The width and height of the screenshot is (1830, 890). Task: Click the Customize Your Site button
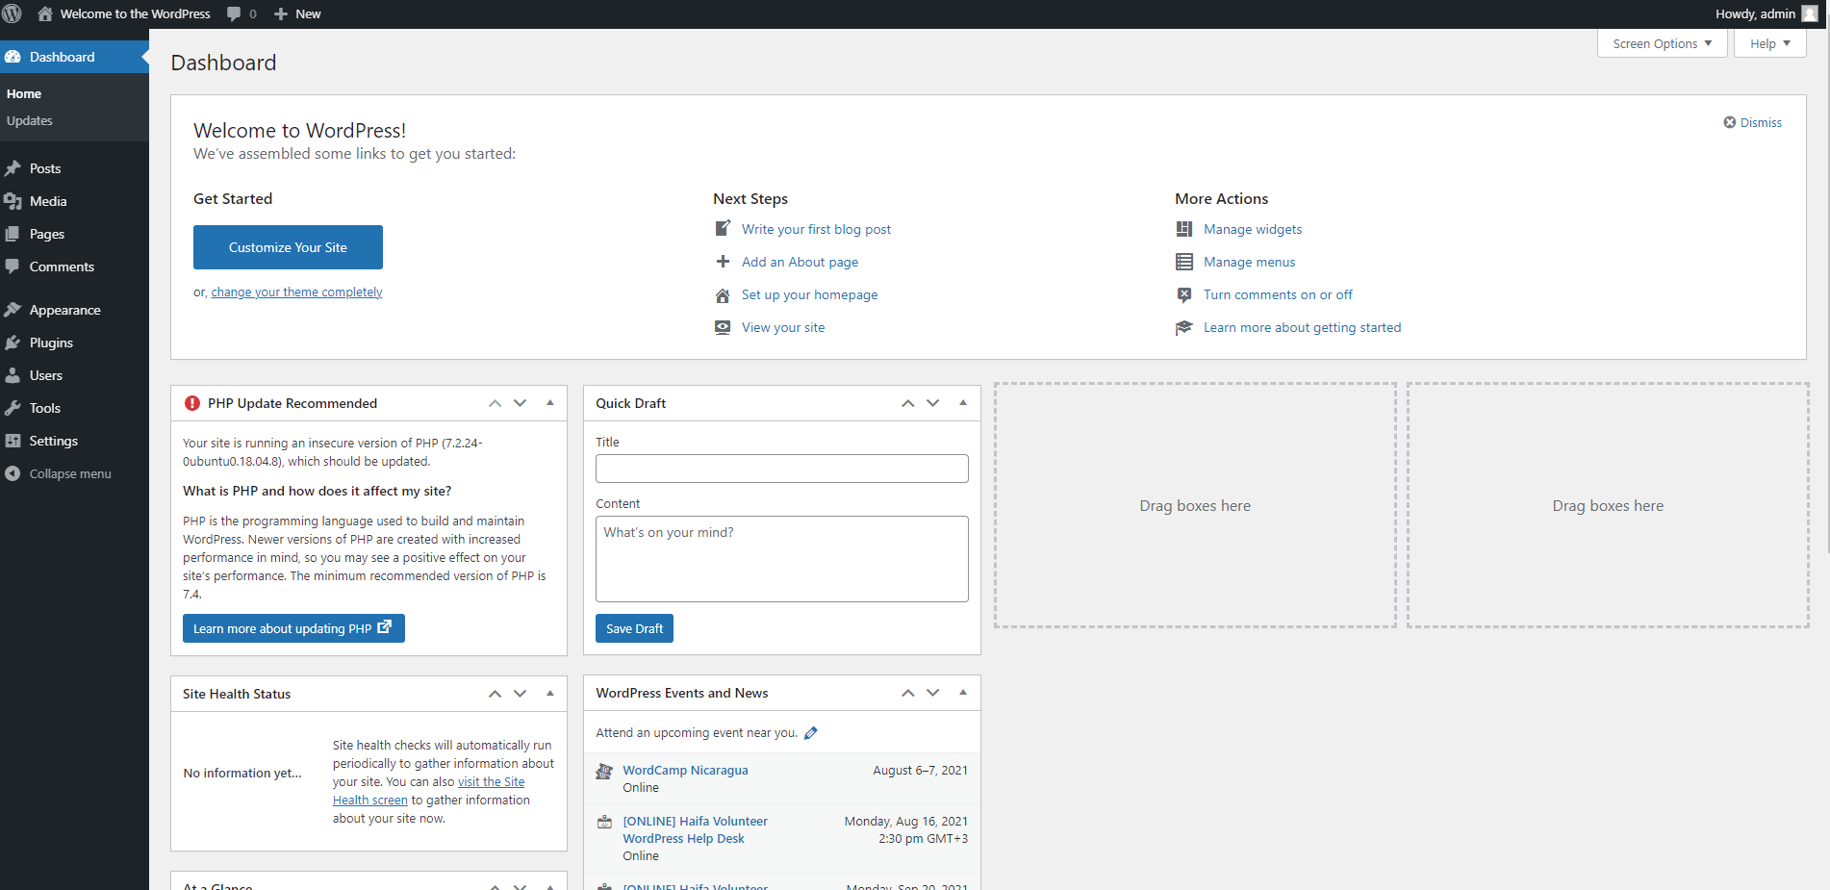[288, 247]
